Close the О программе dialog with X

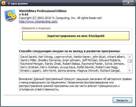[x=128, y=2]
